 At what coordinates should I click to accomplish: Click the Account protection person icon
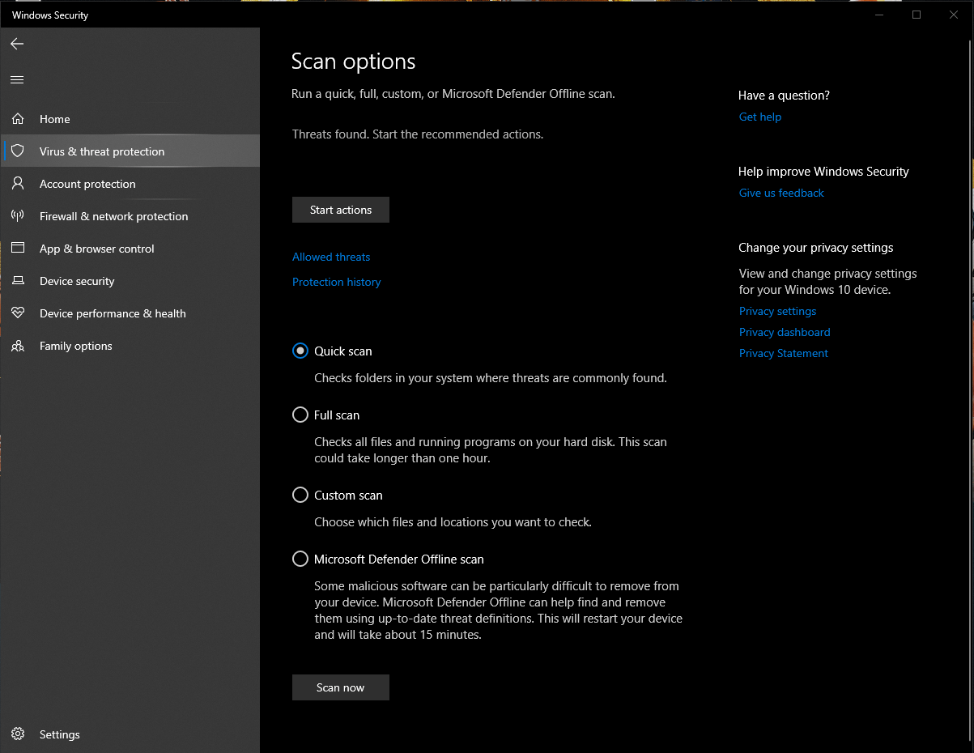[x=18, y=184]
